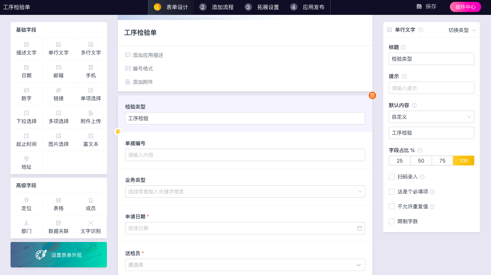This screenshot has height=275, width=491.
Task: Pick the 数据关联 field icon
Action: pyautogui.click(x=59, y=223)
